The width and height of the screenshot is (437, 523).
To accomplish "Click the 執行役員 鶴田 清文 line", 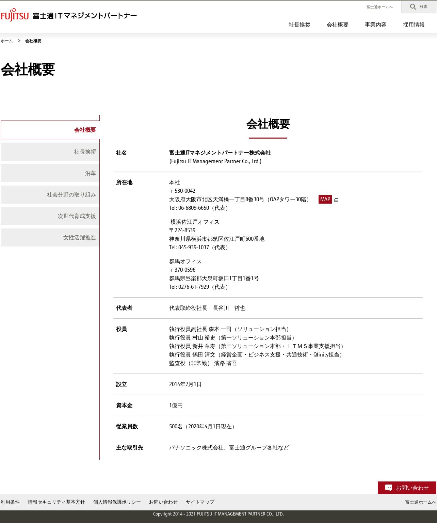I will point(257,355).
